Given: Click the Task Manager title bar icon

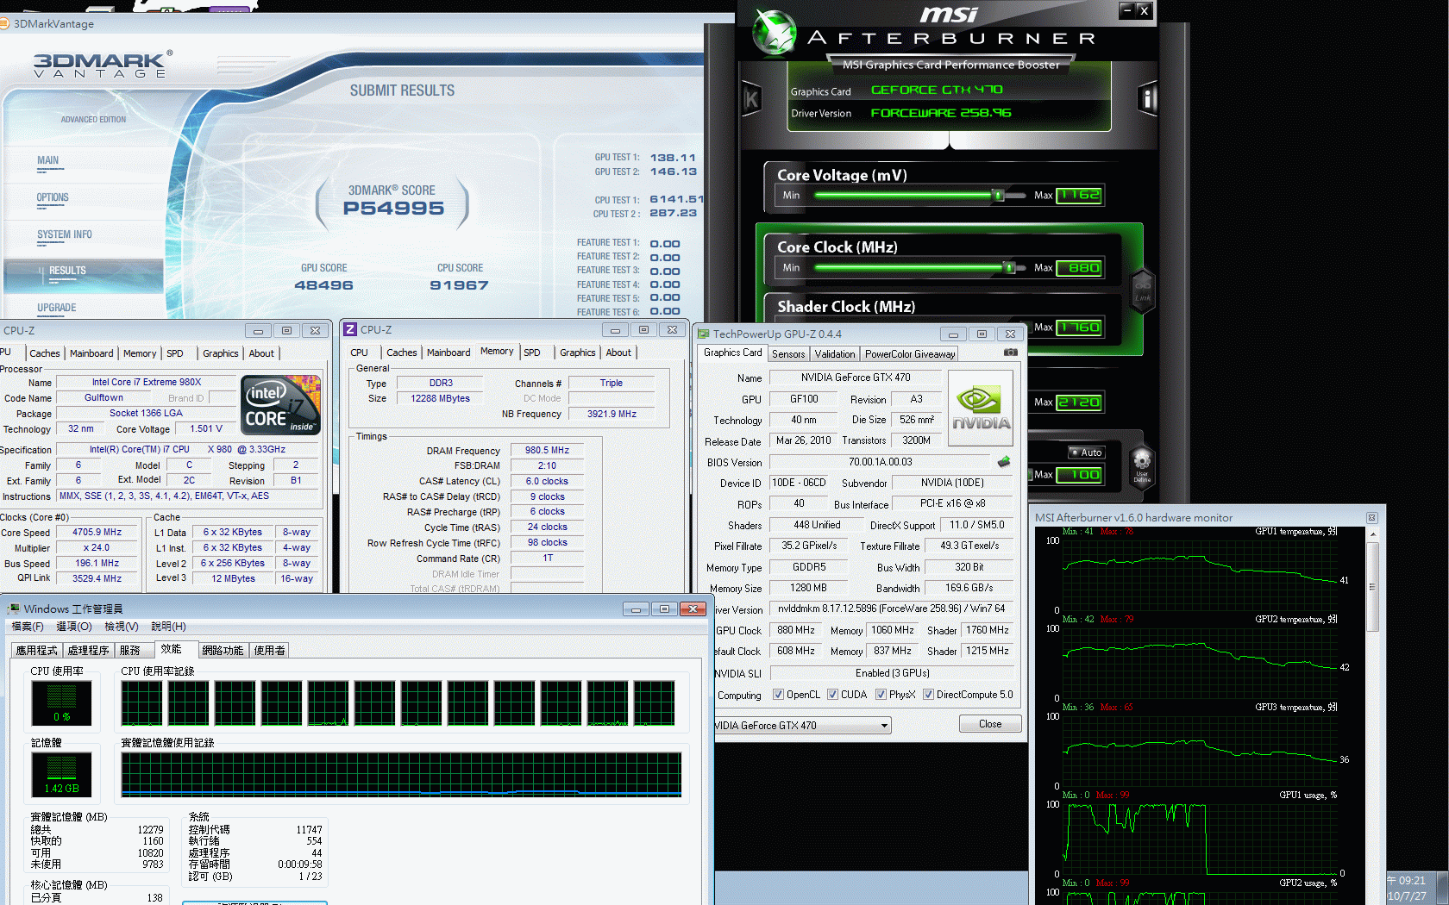Looking at the screenshot, I should (13, 609).
